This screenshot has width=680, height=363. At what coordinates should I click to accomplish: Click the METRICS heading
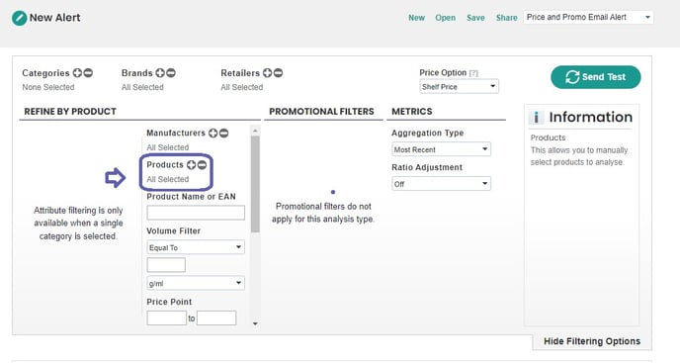(x=411, y=112)
